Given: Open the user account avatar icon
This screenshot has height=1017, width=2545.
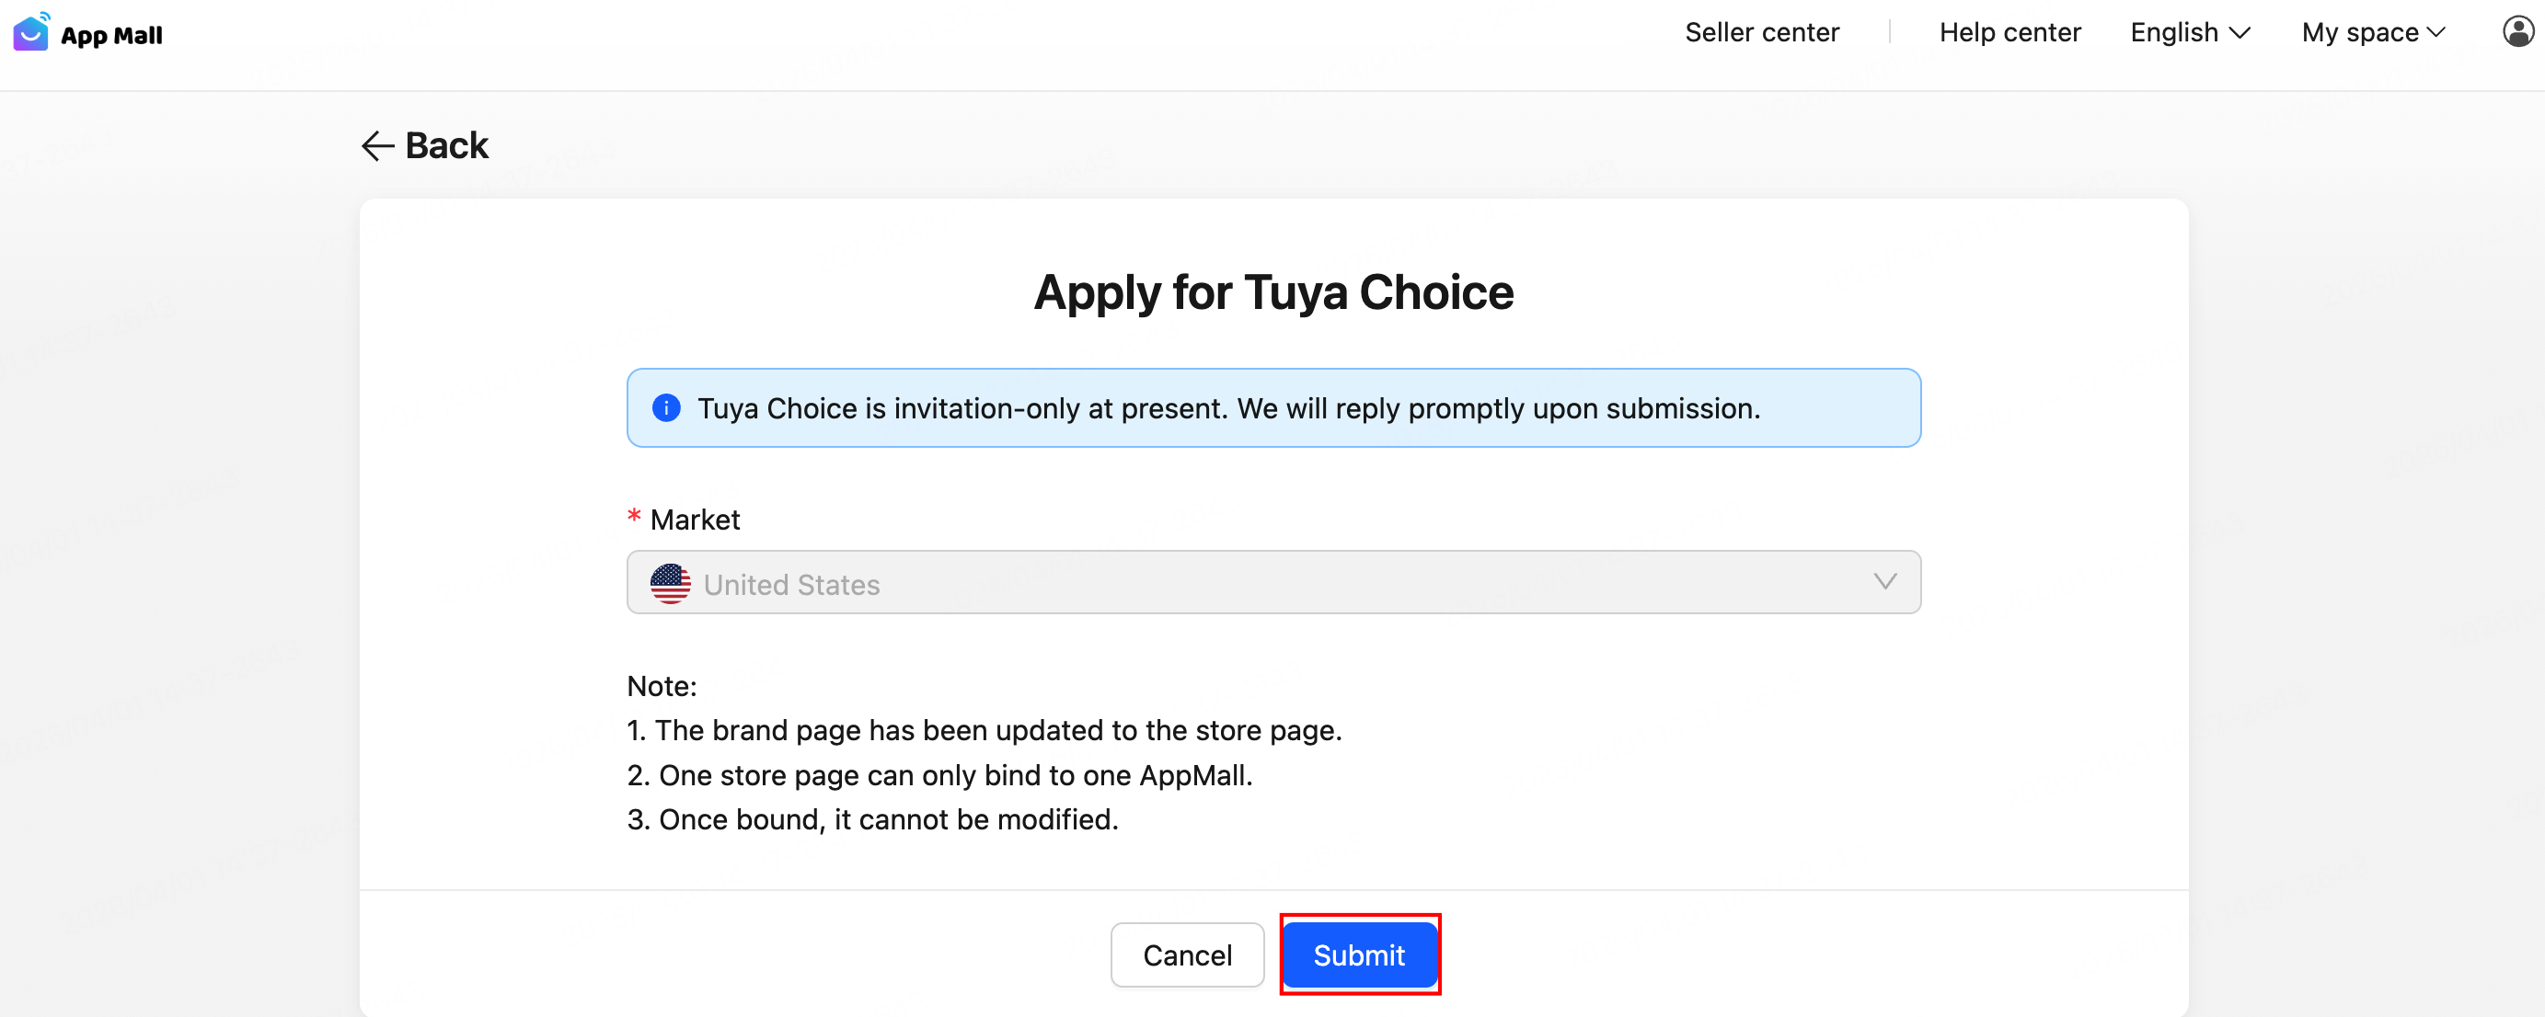Looking at the screenshot, I should pos(2517,31).
